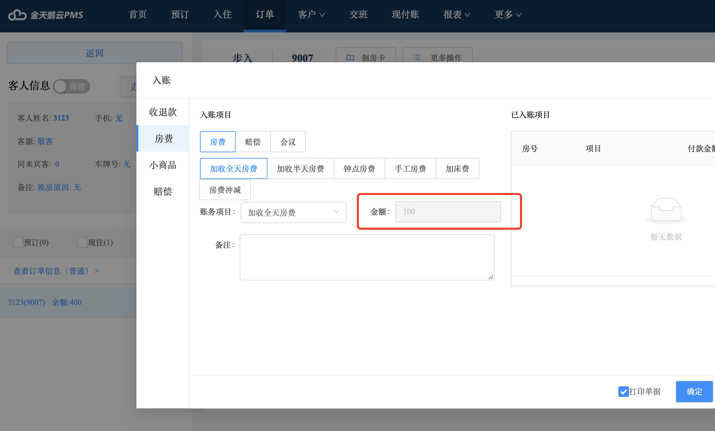
Task: Click the 项目 column header
Action: pos(593,148)
